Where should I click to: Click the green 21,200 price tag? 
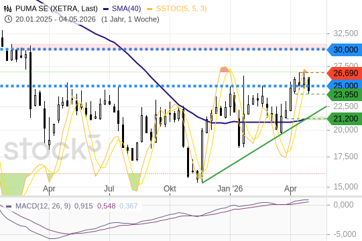345,118
